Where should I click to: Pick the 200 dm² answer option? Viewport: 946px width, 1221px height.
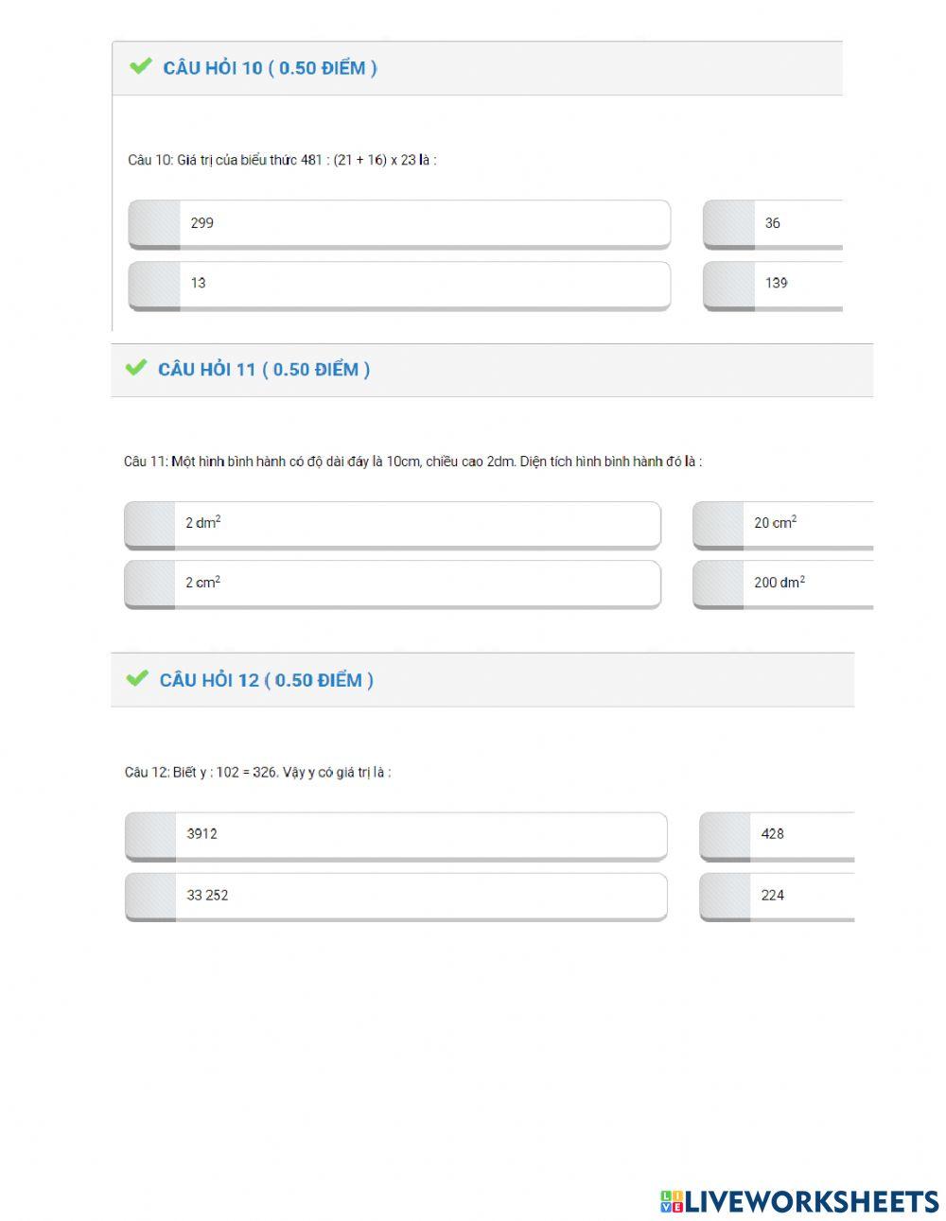click(x=782, y=584)
